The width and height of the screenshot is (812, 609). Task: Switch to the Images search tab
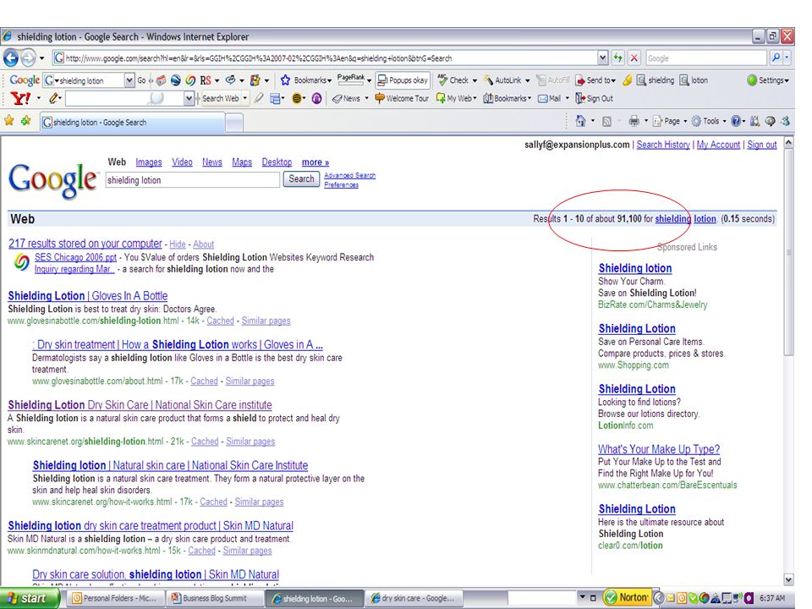[149, 162]
